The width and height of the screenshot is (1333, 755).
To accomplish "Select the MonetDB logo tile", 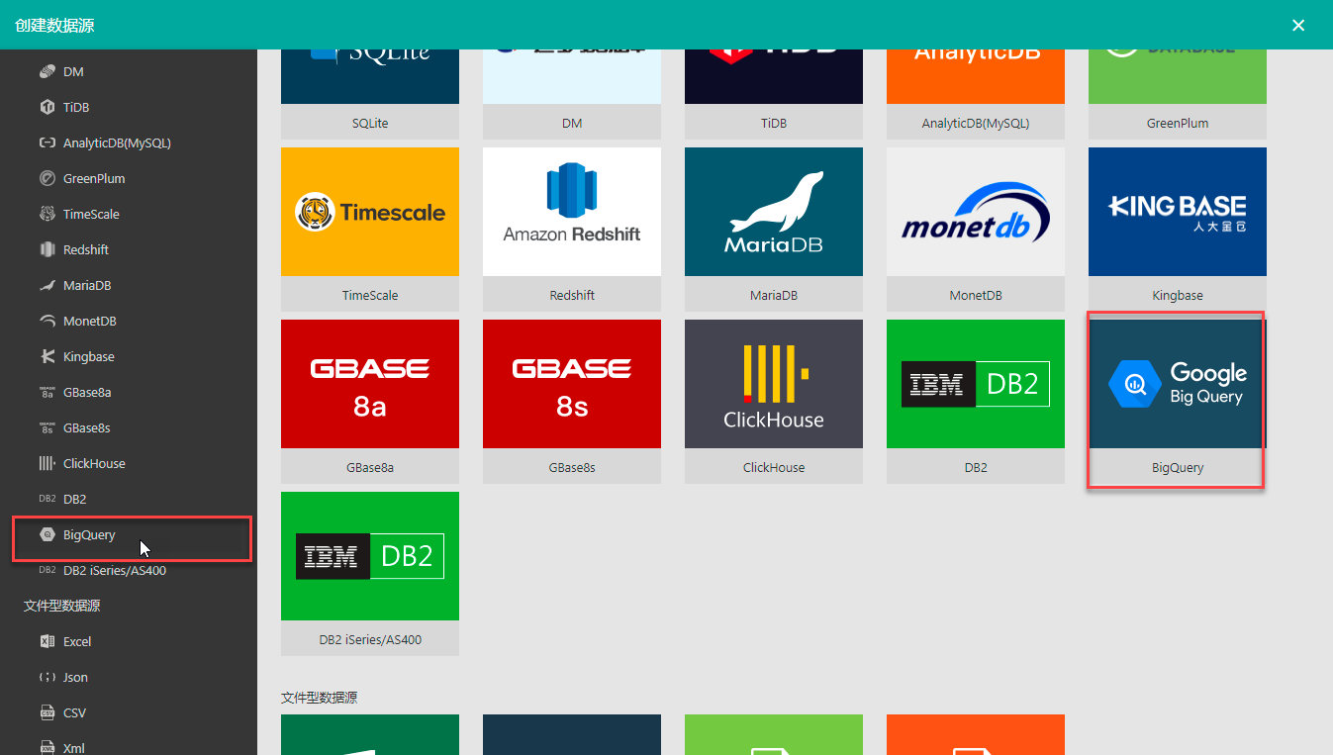I will 976,230.
